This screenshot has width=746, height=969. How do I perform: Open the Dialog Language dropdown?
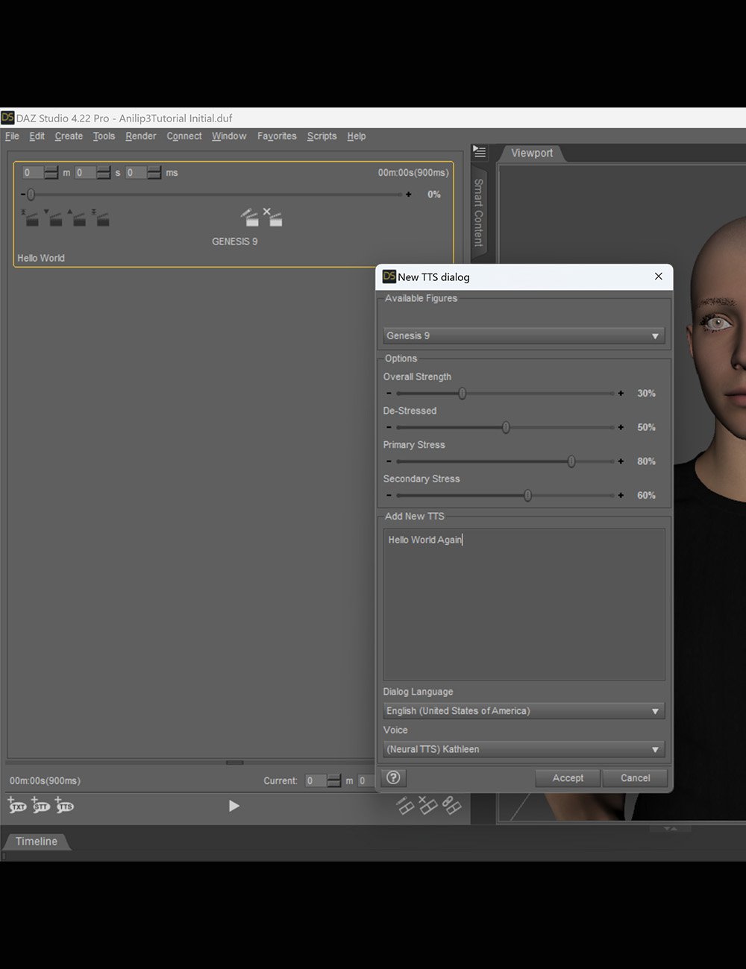tap(522, 710)
